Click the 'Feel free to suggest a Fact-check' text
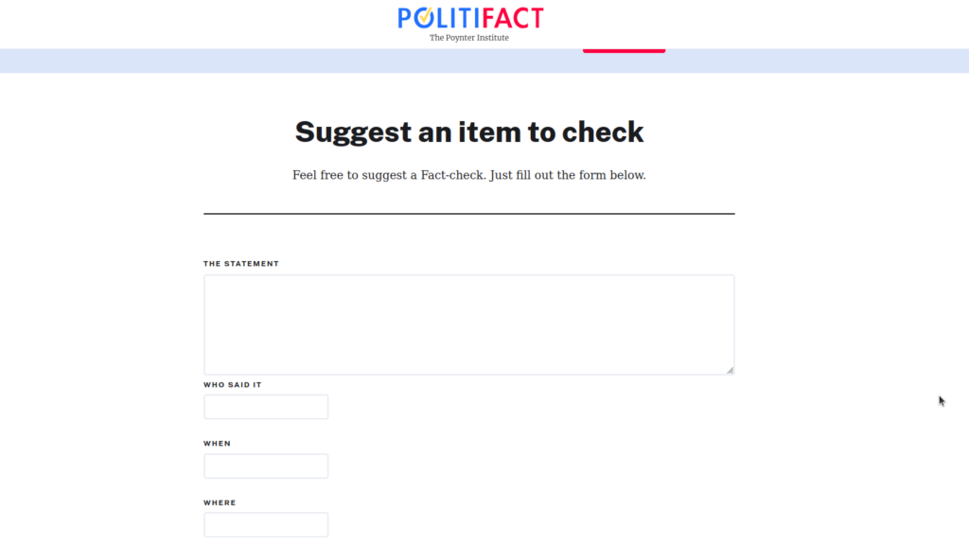 (x=469, y=175)
